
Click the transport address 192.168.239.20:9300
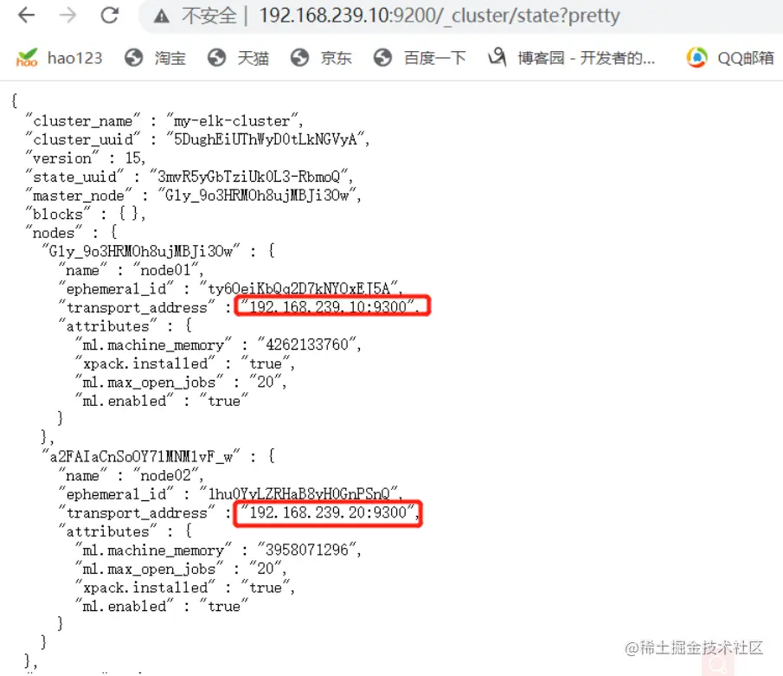329,512
